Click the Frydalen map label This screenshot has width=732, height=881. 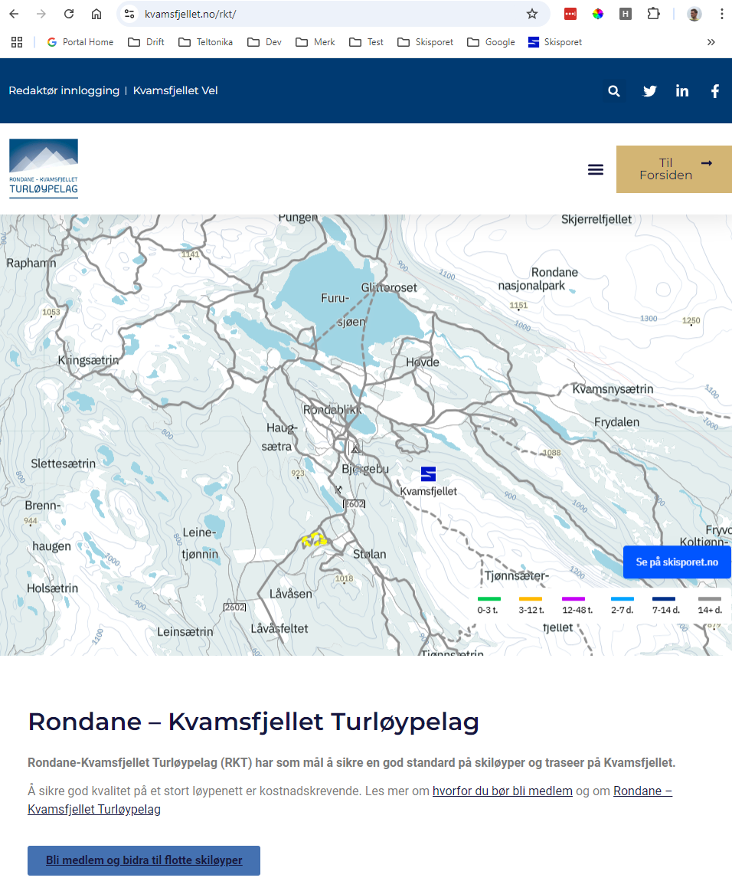[x=617, y=422]
